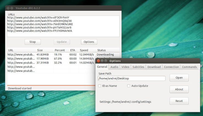The width and height of the screenshot is (203, 116).
Task: Click the Speed column header
Action: (87, 50)
